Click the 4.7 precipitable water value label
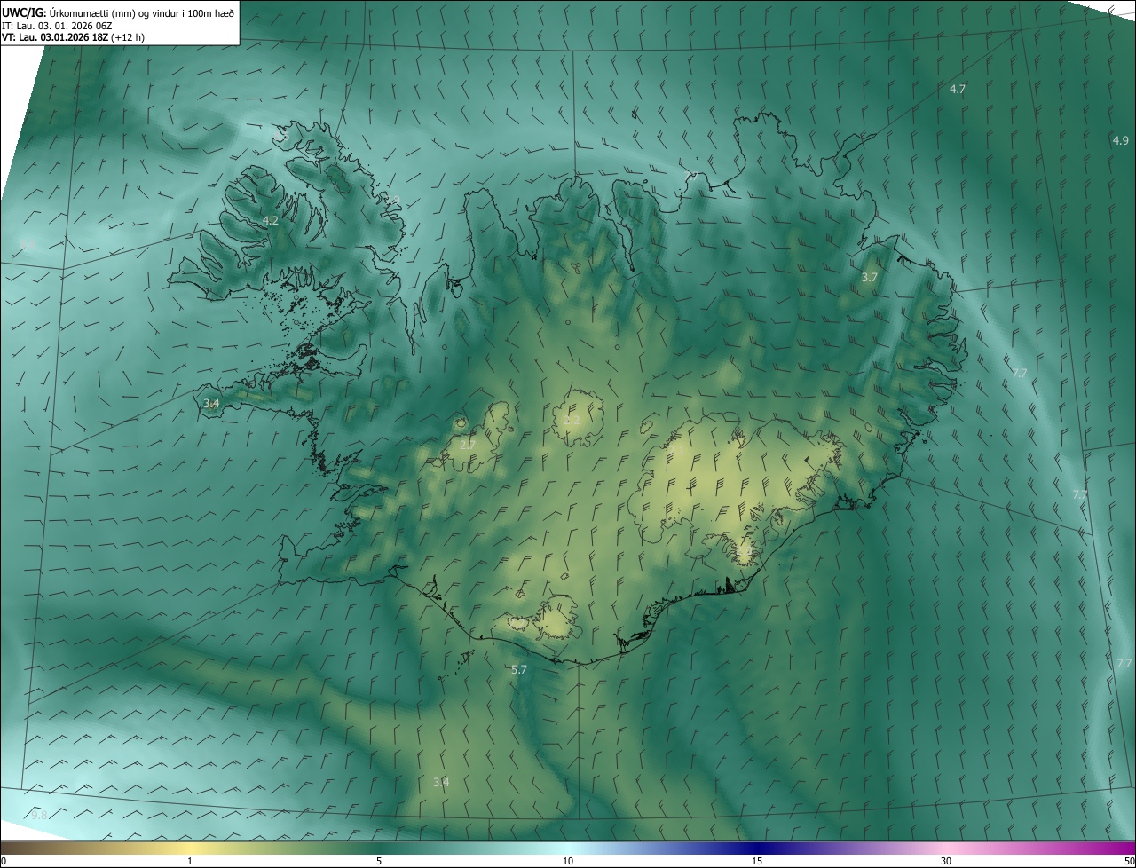The height and width of the screenshot is (868, 1136). tap(958, 89)
